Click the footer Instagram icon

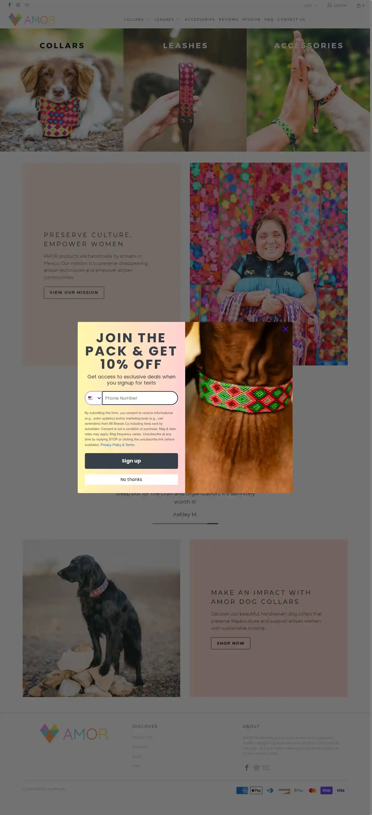coord(256,768)
